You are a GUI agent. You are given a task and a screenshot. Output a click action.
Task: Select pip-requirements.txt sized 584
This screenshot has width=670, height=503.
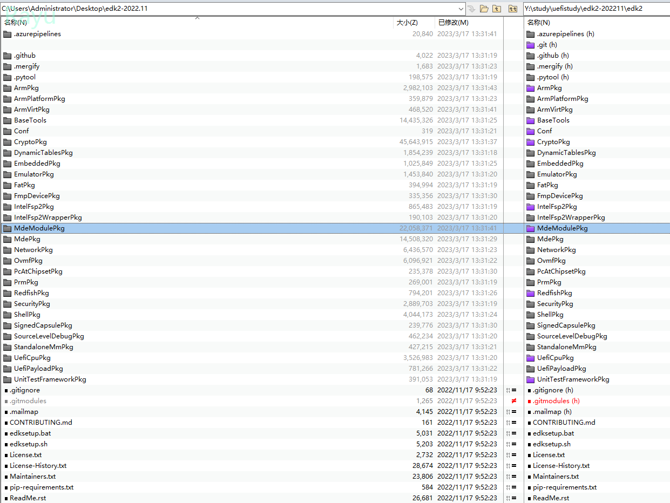click(42, 487)
